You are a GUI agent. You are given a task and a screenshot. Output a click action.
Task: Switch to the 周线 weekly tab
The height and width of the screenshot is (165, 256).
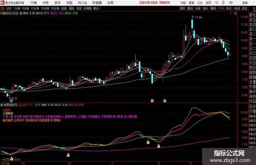pos(72,8)
